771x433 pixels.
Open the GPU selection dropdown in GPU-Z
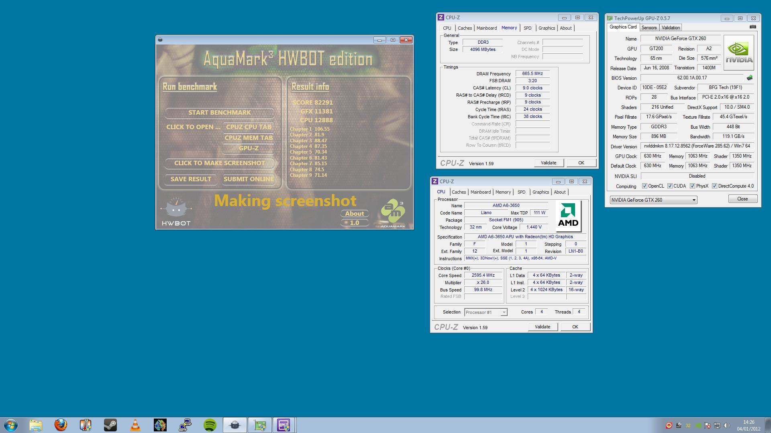point(653,200)
